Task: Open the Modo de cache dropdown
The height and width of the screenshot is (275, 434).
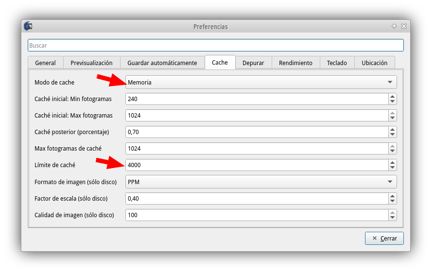Action: (x=261, y=82)
